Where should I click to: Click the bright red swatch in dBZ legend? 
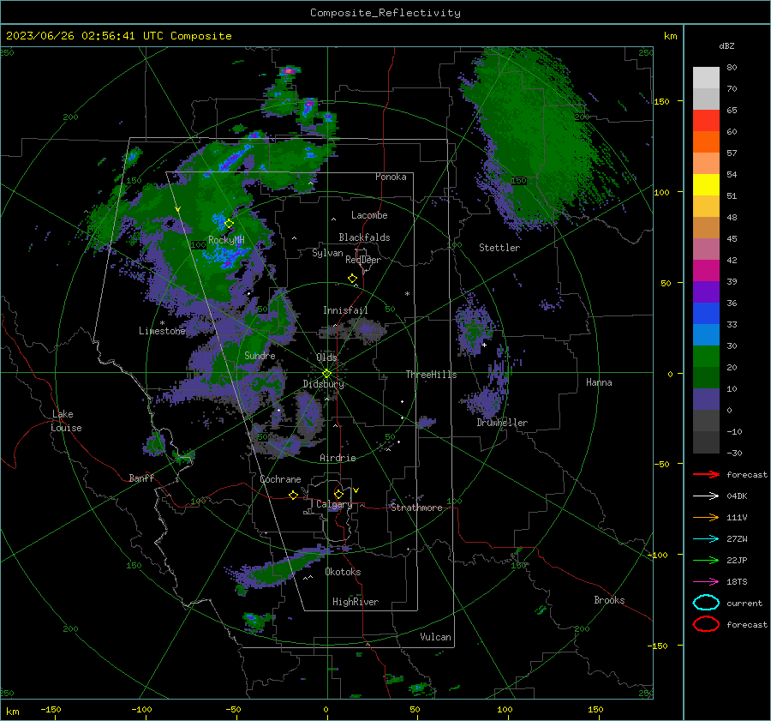click(706, 120)
